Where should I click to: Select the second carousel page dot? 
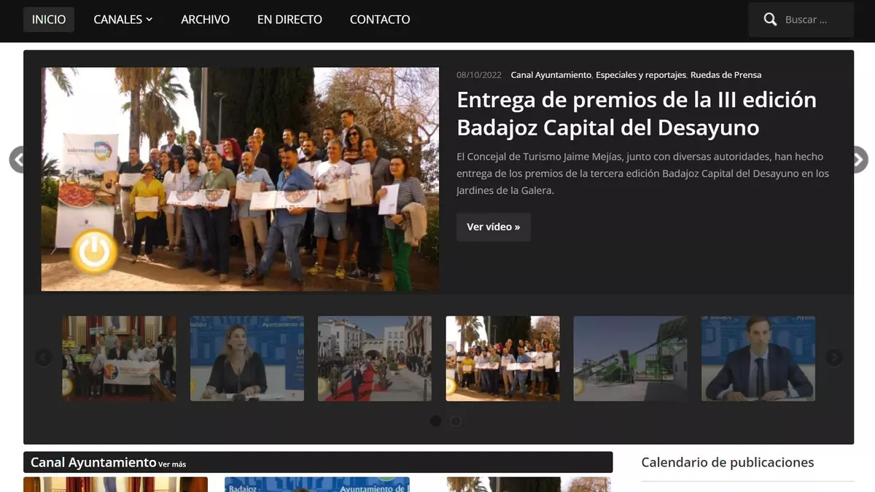455,421
